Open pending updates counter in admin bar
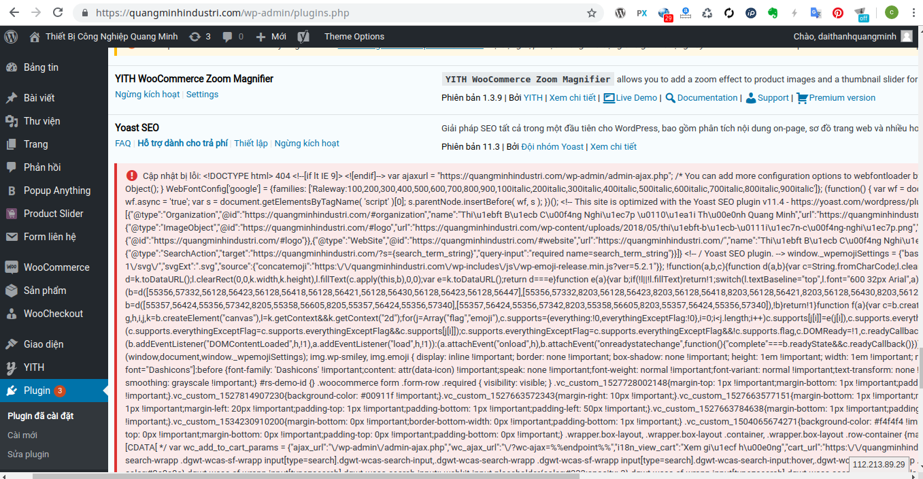The image size is (923, 479). click(x=200, y=37)
